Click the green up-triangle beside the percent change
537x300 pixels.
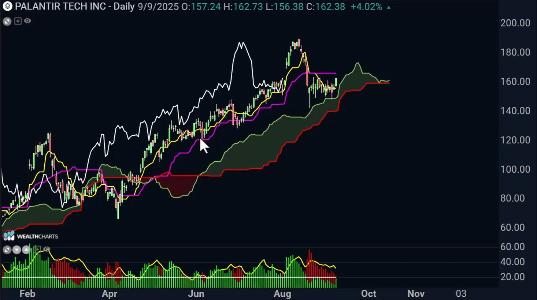[389, 7]
